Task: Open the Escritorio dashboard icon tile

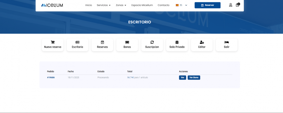Action: 77,42
